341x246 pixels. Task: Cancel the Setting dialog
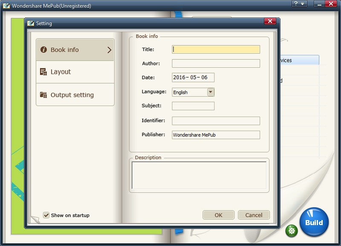(254, 215)
